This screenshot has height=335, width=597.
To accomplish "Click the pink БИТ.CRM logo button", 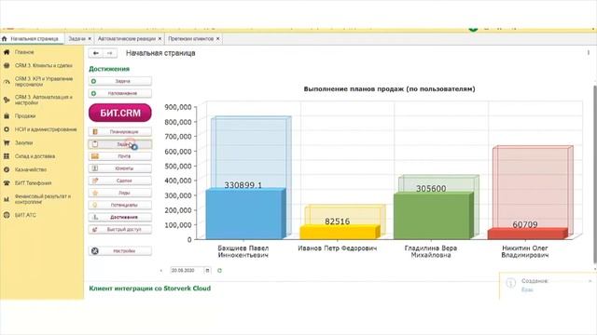I will point(120,113).
